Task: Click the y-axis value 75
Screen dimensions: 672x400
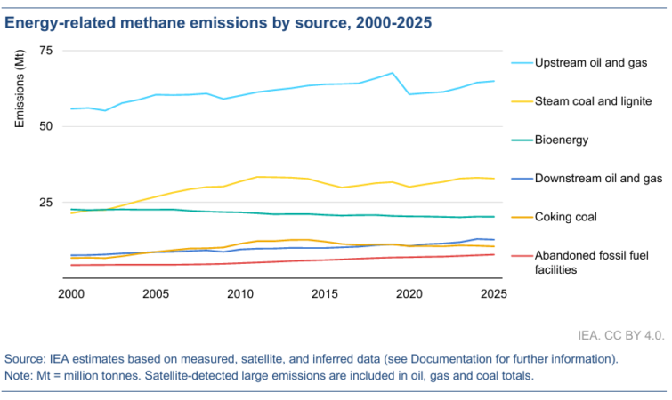Action: click(46, 51)
